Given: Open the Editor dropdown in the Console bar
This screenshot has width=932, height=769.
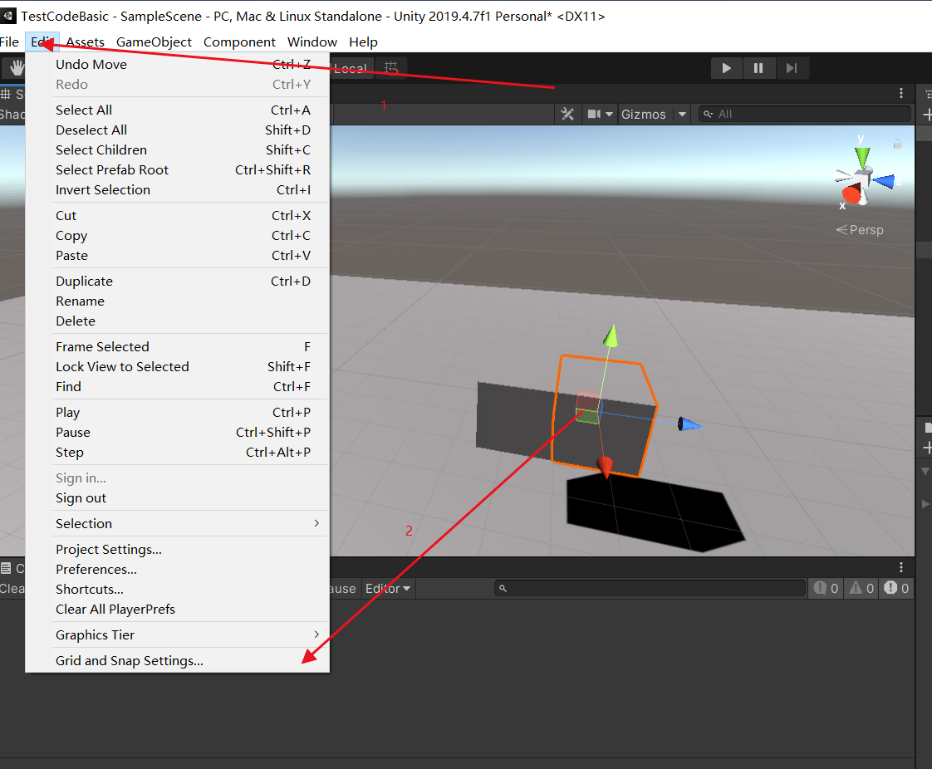Looking at the screenshot, I should (387, 588).
